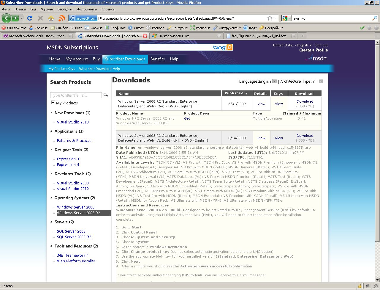Switch to the Служба Windows Live tab

pyautogui.click(x=186, y=36)
